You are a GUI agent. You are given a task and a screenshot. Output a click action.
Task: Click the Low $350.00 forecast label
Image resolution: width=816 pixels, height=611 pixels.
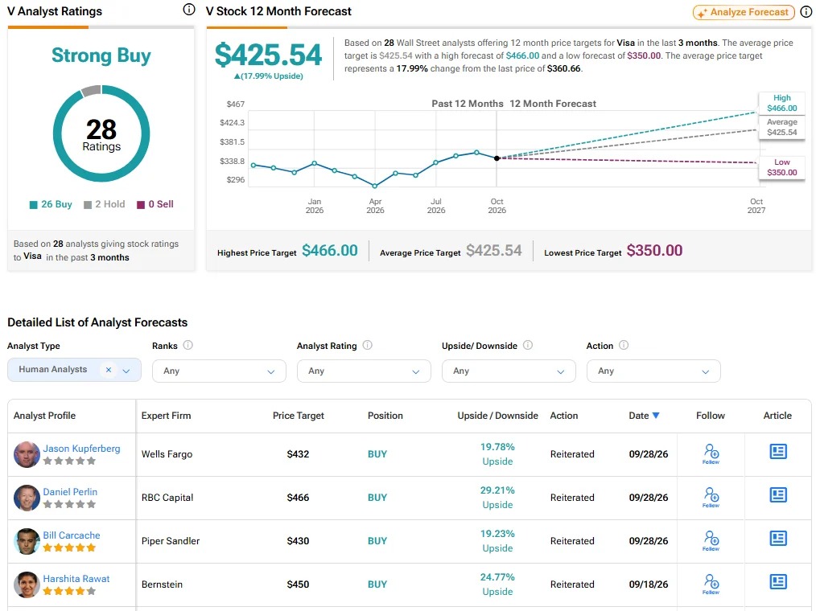781,167
